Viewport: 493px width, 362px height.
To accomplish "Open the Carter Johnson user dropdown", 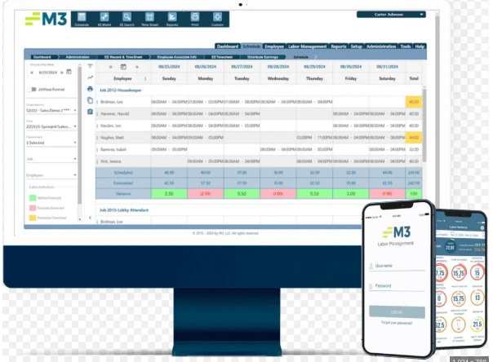I will tap(391, 15).
